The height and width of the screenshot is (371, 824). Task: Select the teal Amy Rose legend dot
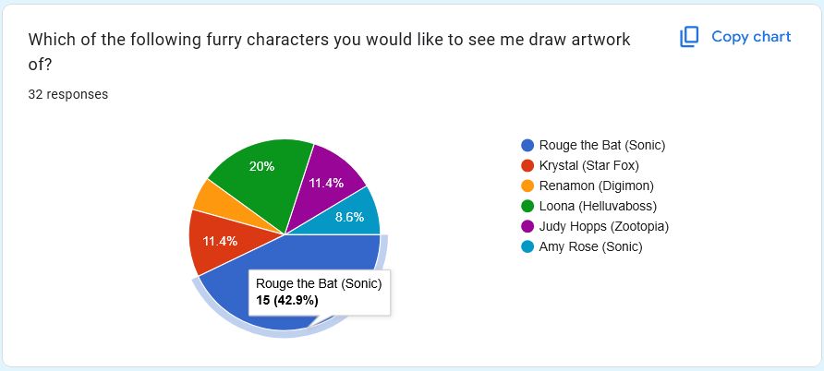(527, 246)
